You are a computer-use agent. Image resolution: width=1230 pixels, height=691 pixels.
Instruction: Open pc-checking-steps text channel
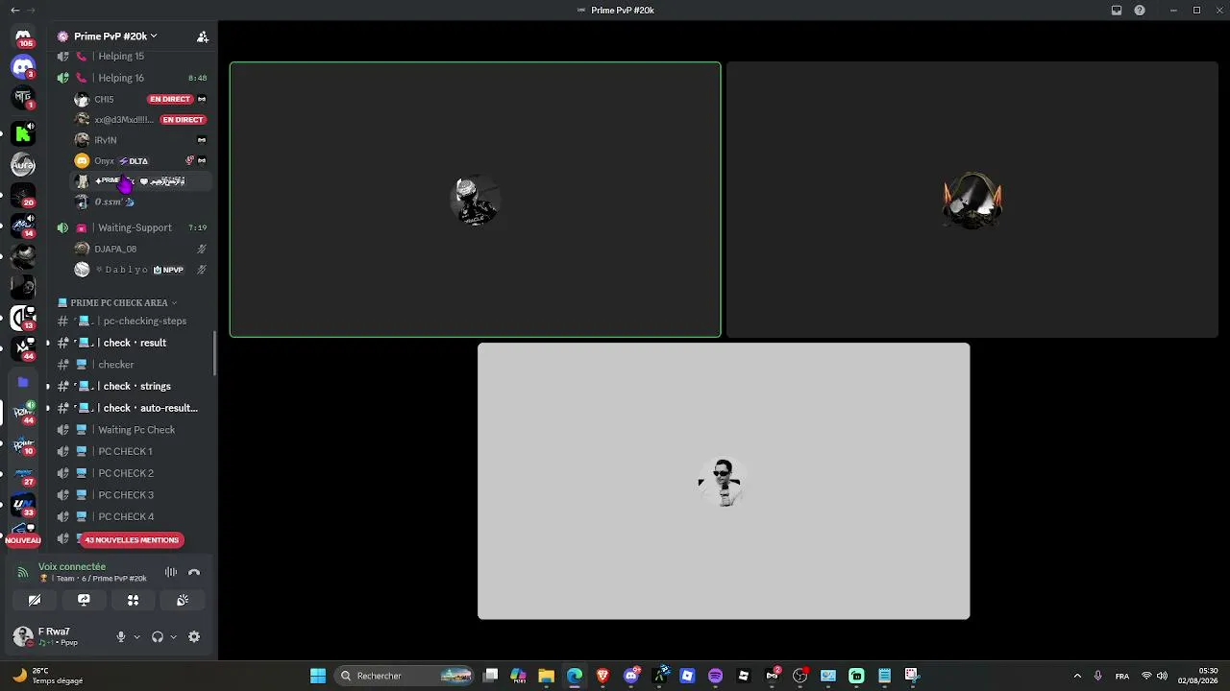[133, 321]
